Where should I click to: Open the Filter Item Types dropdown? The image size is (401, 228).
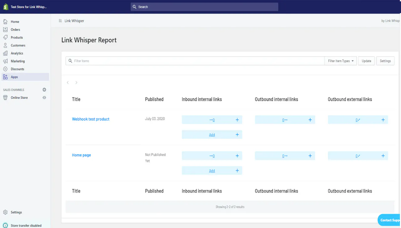point(341,61)
